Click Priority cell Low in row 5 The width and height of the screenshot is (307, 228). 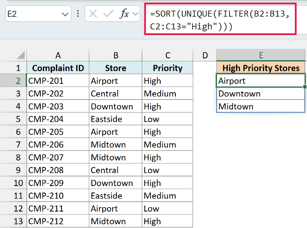click(168, 119)
